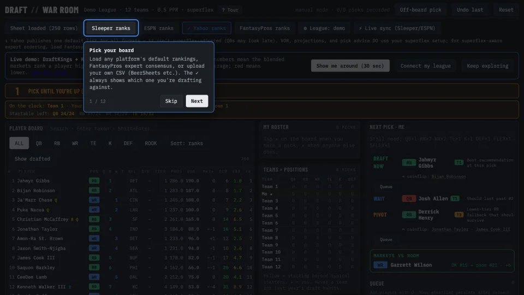524x295 pixels.
Task: Load Sleeper ranks board
Action: tap(111, 28)
